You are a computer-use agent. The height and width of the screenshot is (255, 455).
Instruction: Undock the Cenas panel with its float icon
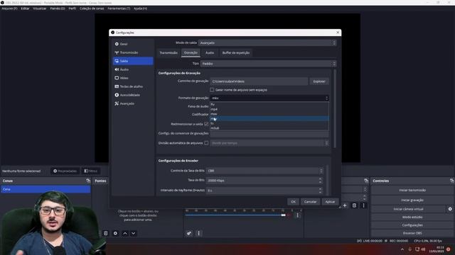88,181
